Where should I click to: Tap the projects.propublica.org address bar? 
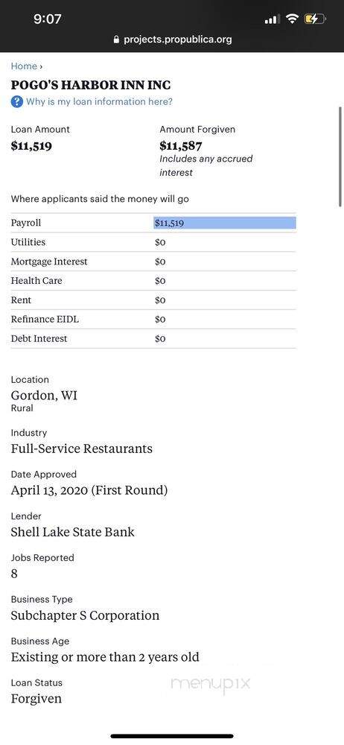172,39
